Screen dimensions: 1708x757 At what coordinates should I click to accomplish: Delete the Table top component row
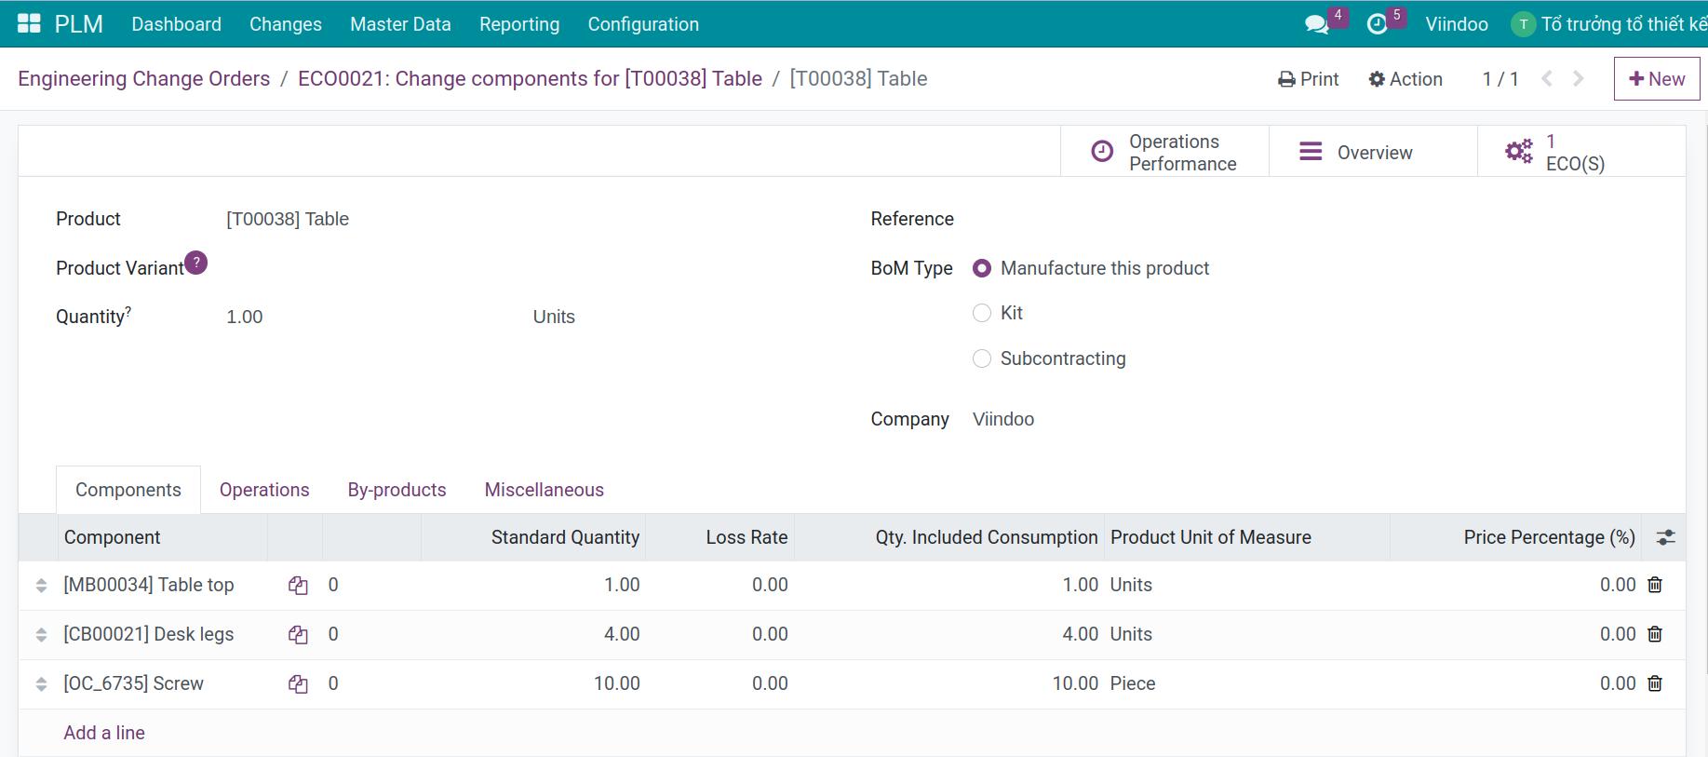pos(1655,585)
